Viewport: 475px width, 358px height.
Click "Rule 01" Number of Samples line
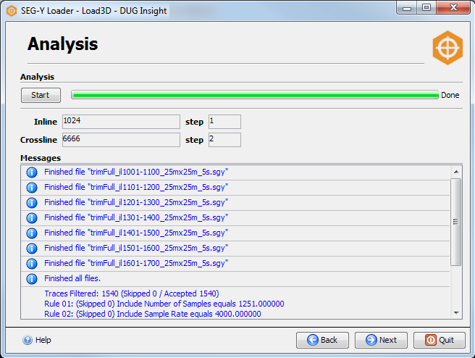[164, 304]
